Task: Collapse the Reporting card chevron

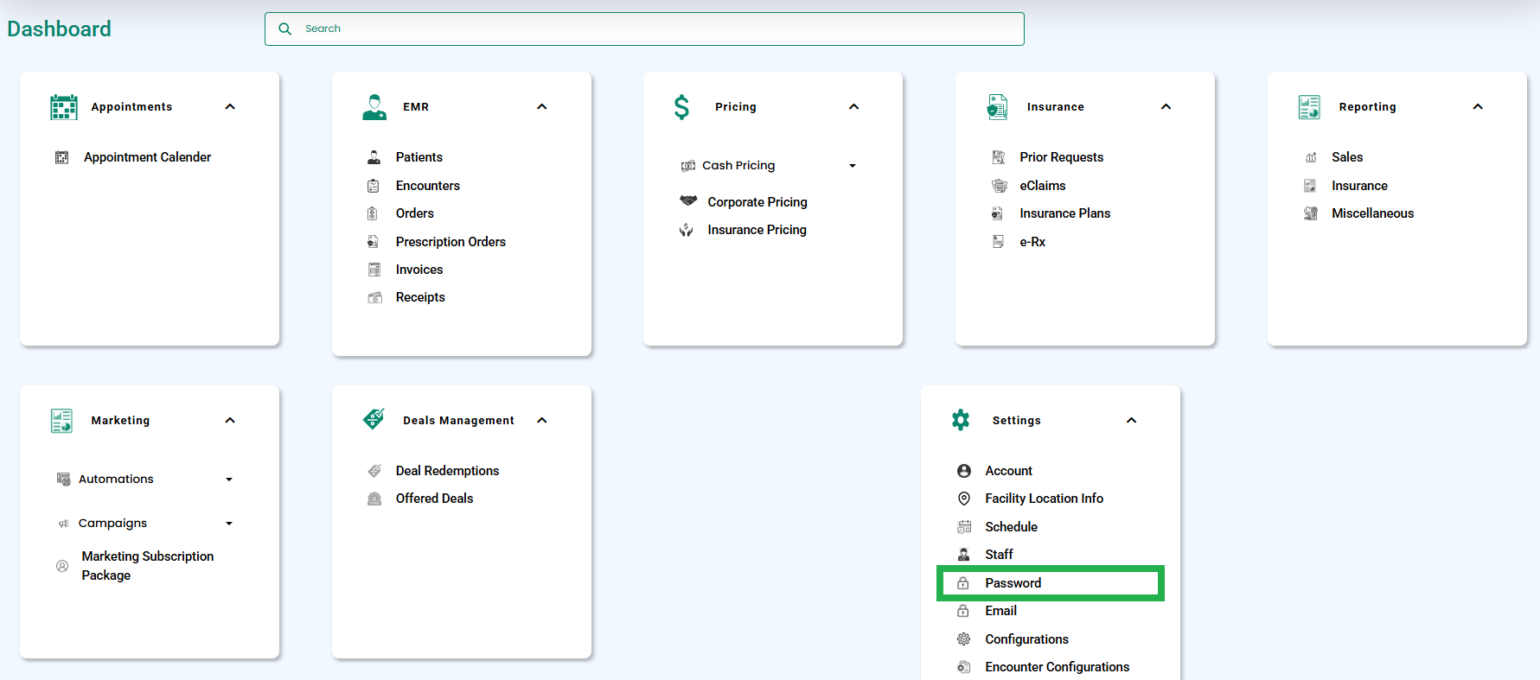Action: tap(1478, 107)
